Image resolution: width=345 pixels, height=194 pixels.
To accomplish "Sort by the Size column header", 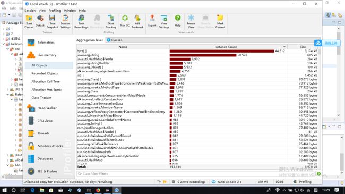I will [303, 47].
